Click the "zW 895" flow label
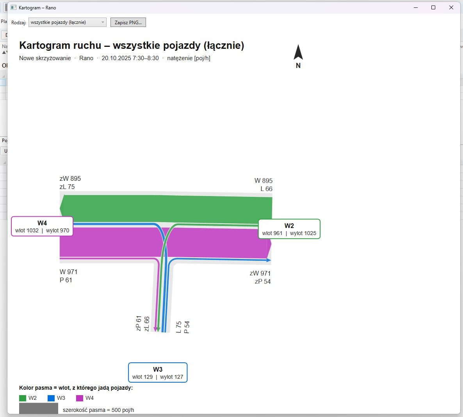Viewport: 463px width, 417px height. point(70,179)
